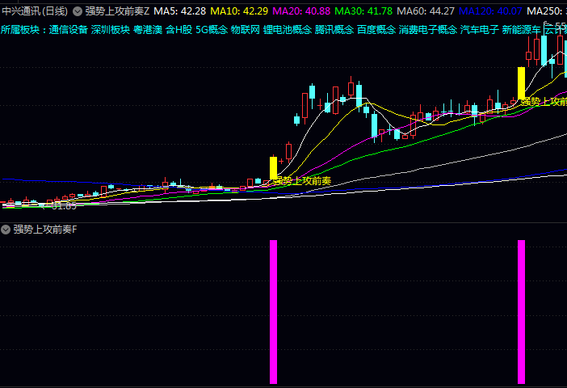Click the 所属板块 label
The width and height of the screenshot is (567, 388).
click(20, 29)
